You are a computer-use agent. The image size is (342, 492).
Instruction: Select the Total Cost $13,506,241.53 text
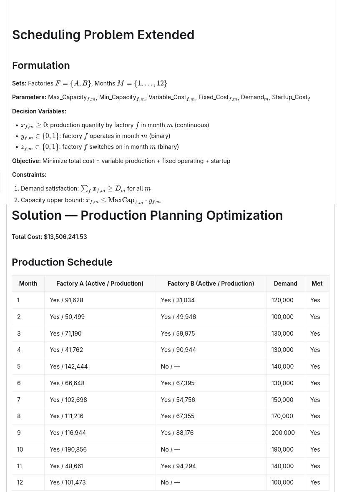[49, 236]
